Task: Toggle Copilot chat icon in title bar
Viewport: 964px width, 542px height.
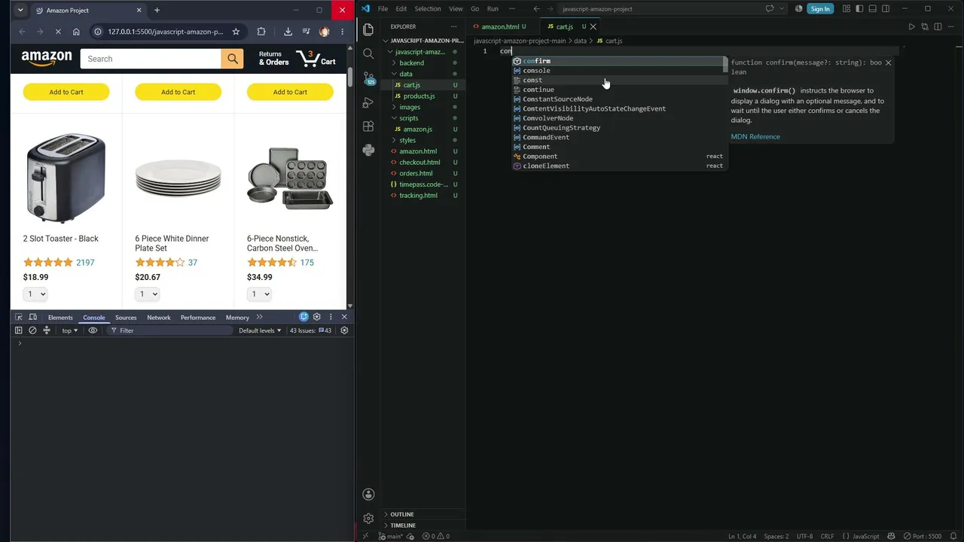Action: [x=770, y=9]
